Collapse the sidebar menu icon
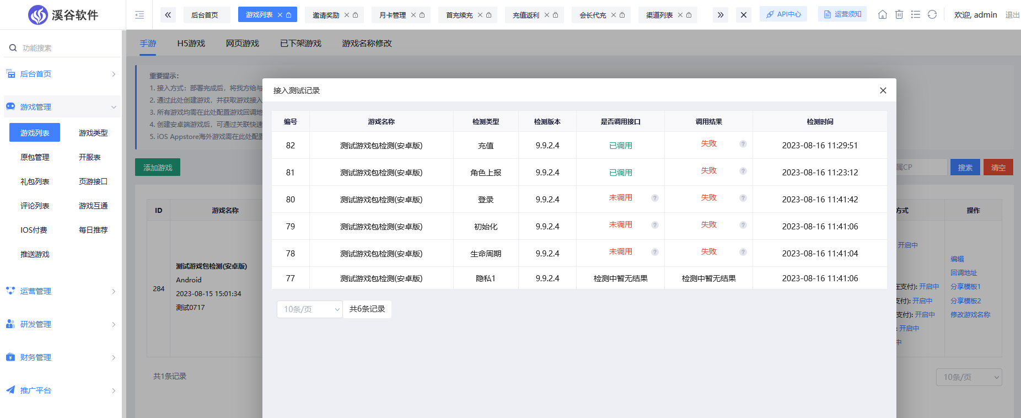 139,15
